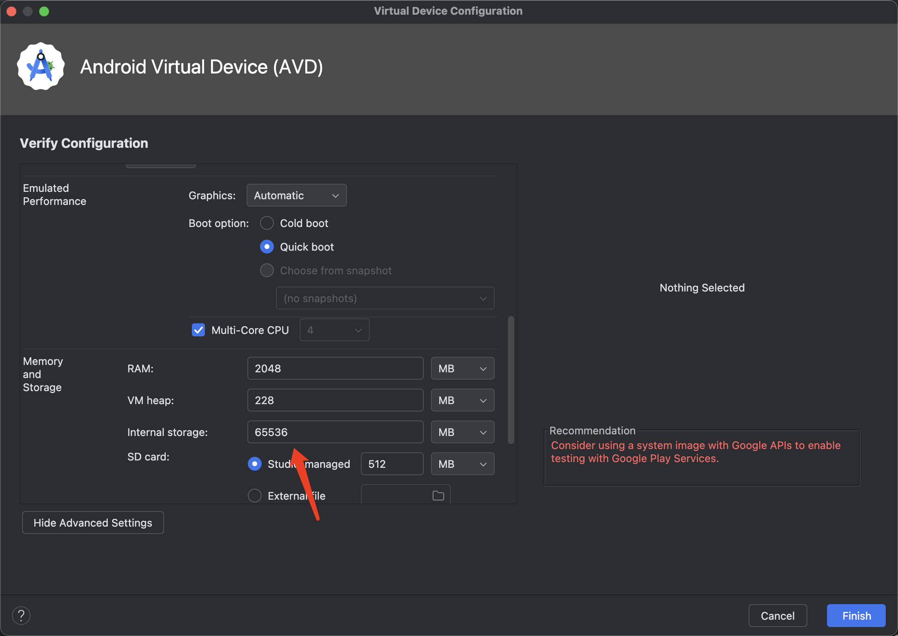Click the VM heap field showing 228
898x636 pixels.
pos(336,400)
